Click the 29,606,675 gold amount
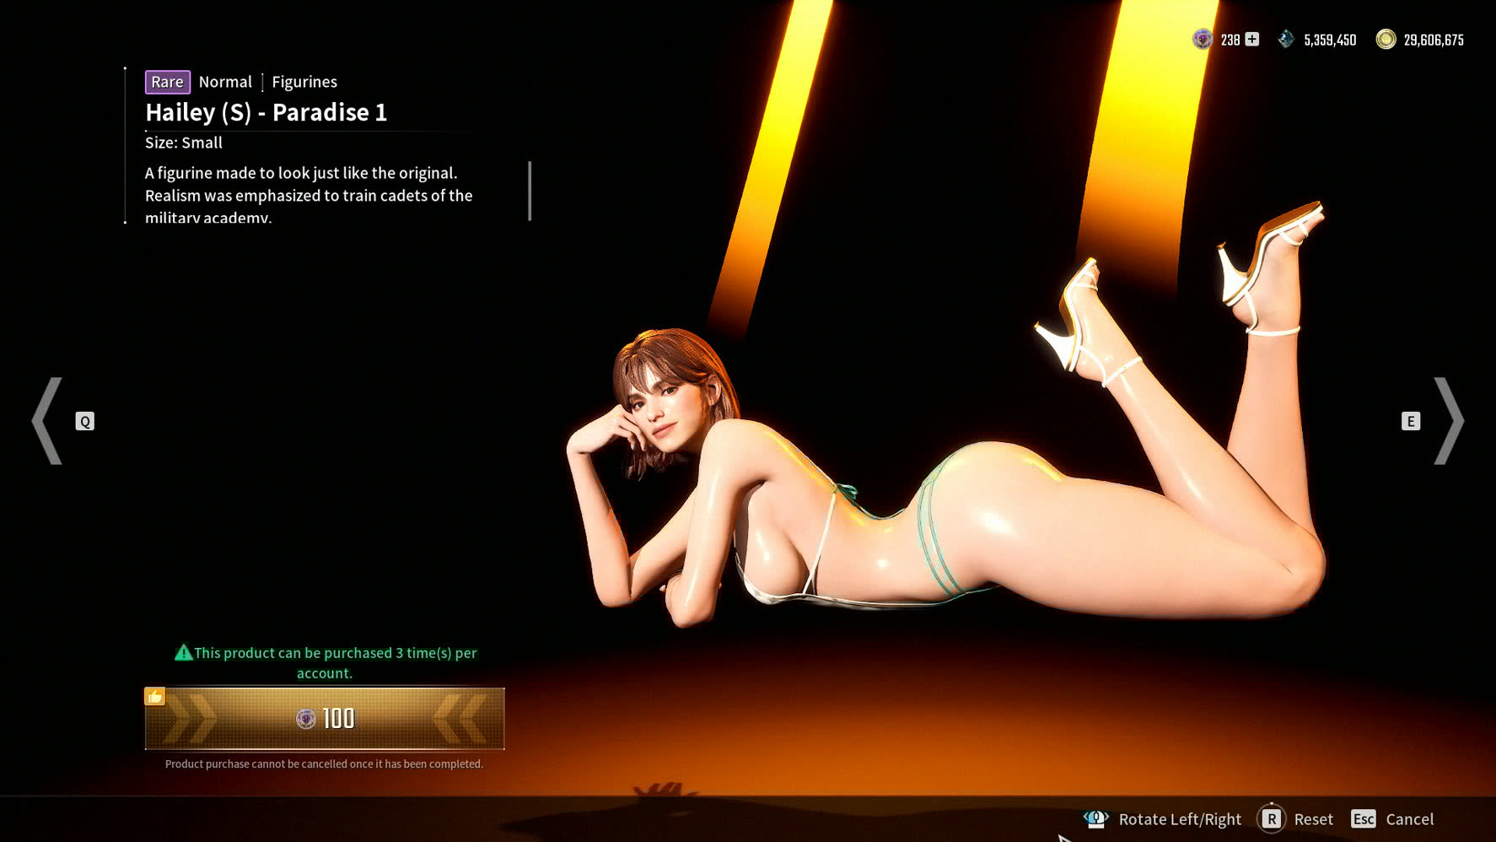The width and height of the screenshot is (1496, 842). click(1434, 40)
